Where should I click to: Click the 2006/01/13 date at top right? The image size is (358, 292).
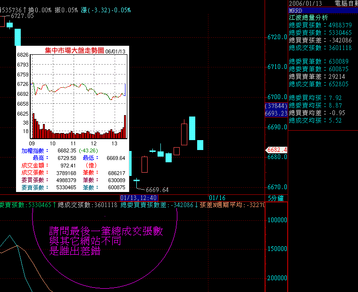(x=305, y=3)
